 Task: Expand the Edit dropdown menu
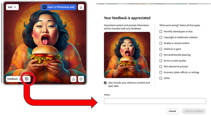12,7
